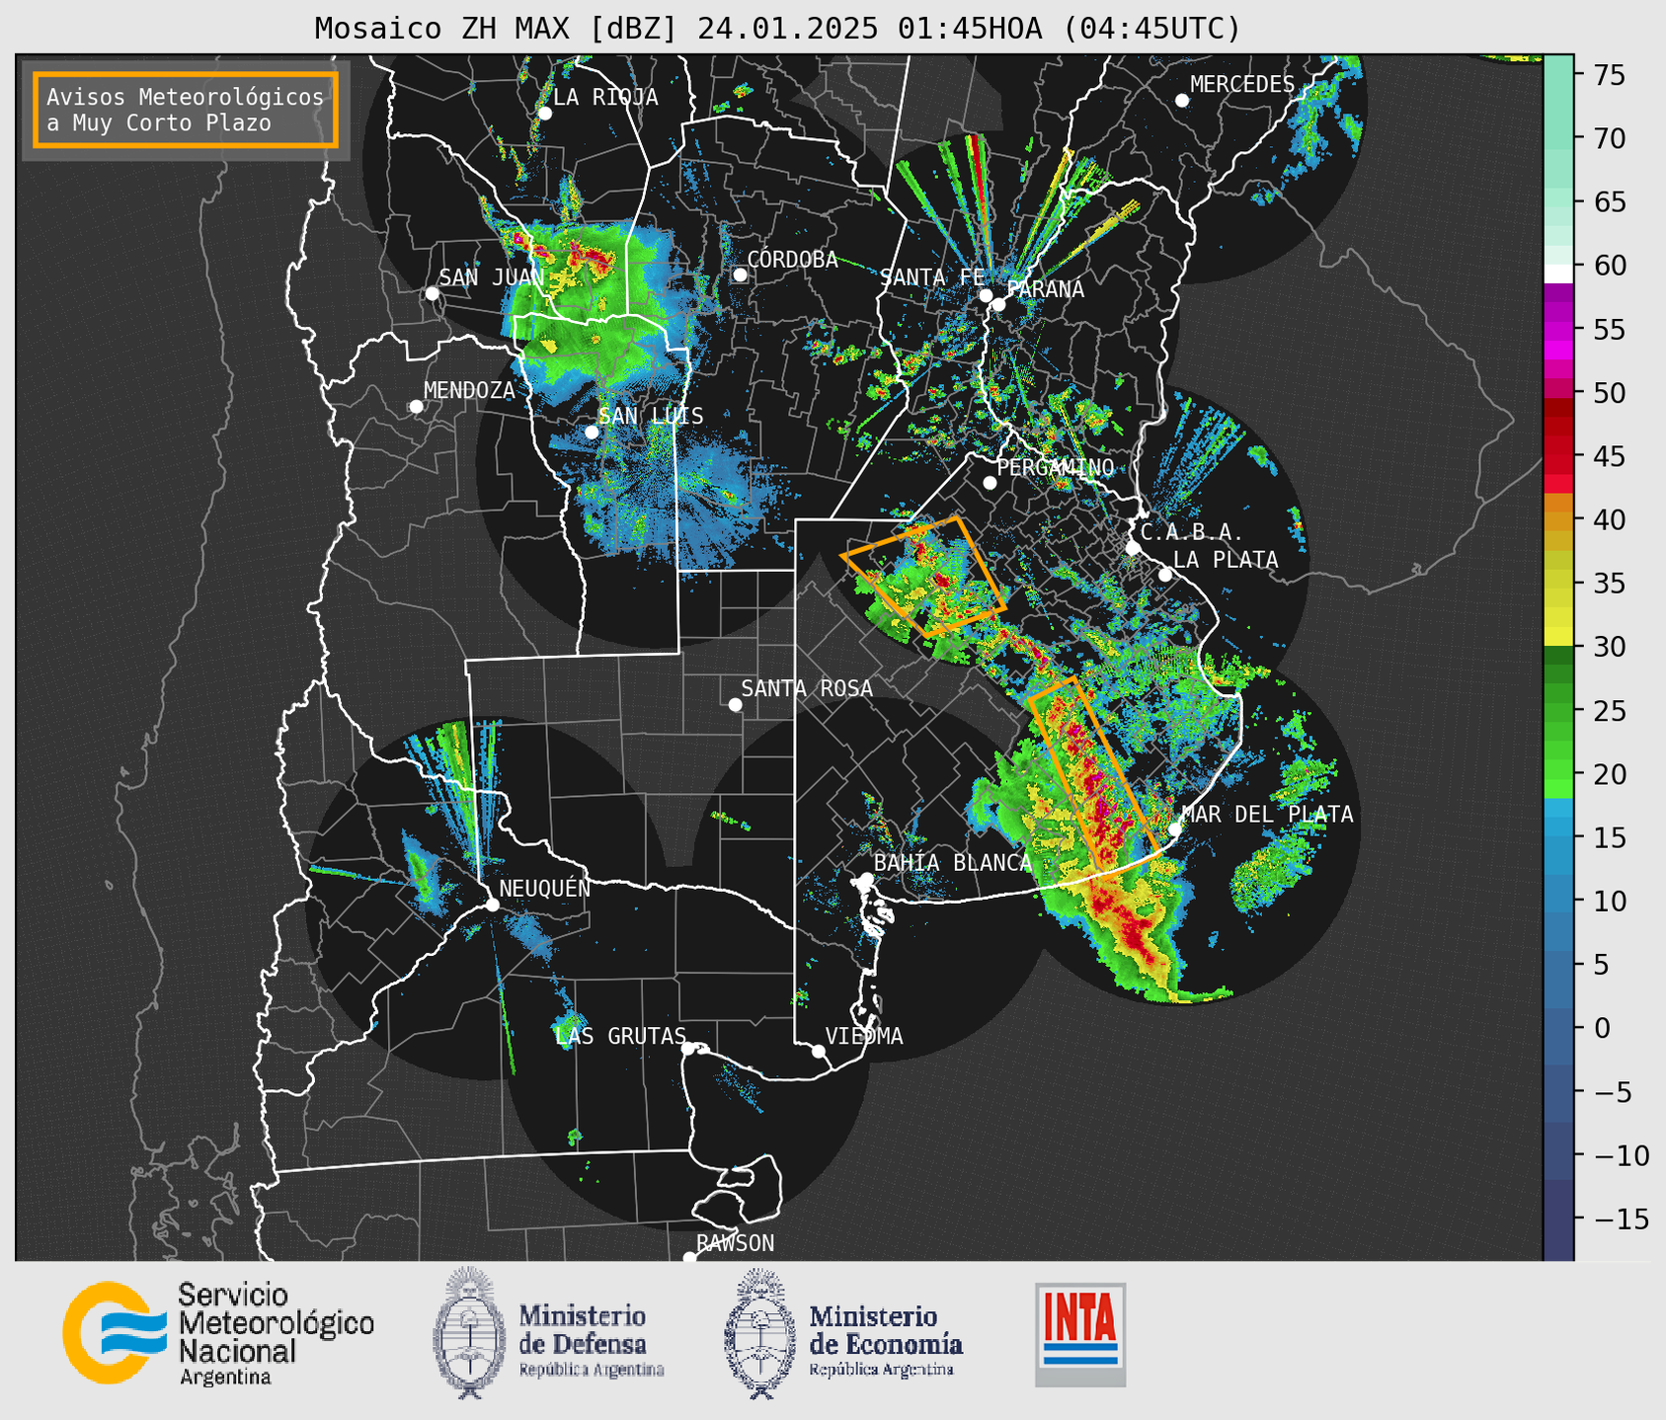The image size is (1666, 1420).
Task: Select the Avisos Meteorológicos a Muy Corto Plazo legend box
Action: point(186,110)
